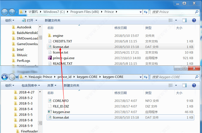Viewport: 202px width, 133px height.
Task: Click the 计算机 breadcrumb
Action: (x=33, y=12)
